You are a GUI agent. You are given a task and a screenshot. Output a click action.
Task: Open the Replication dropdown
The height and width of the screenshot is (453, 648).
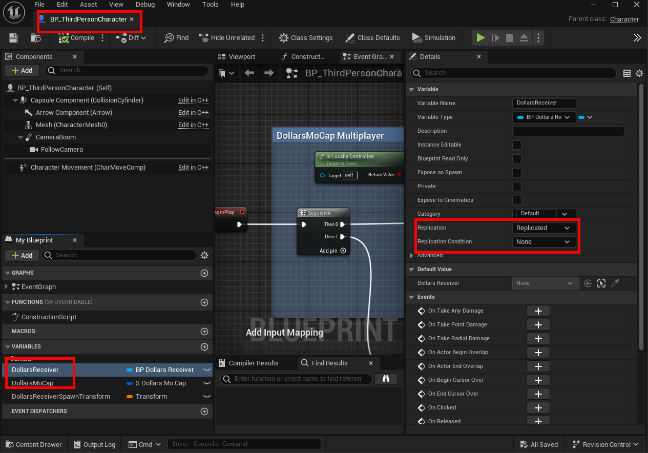coord(544,228)
